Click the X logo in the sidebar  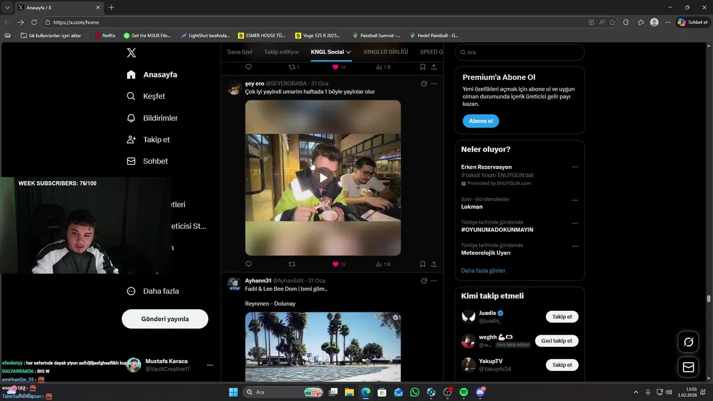131,53
